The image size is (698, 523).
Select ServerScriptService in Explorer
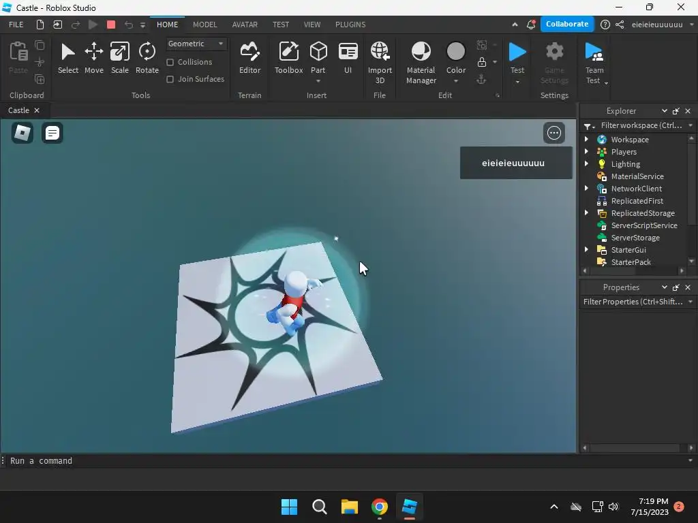pyautogui.click(x=643, y=225)
